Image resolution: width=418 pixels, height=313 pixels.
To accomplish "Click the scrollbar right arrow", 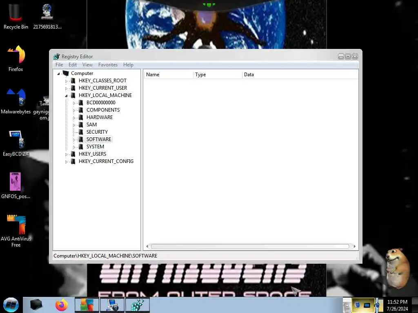I will pyautogui.click(x=354, y=247).
